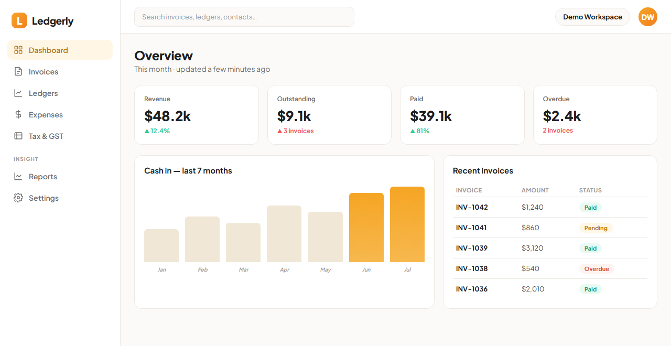This screenshot has height=346, width=671.
Task: Open the Dashboard menu item
Action: (x=60, y=50)
